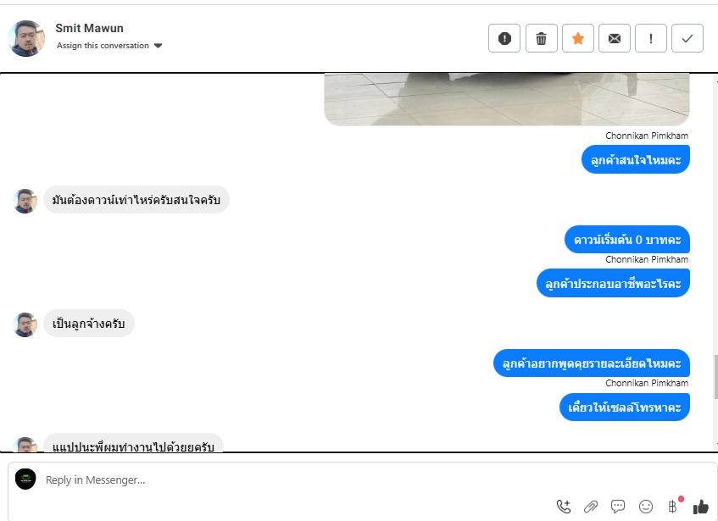Flag conversation as priority with exclamation icon
718x521 pixels.
(651, 38)
